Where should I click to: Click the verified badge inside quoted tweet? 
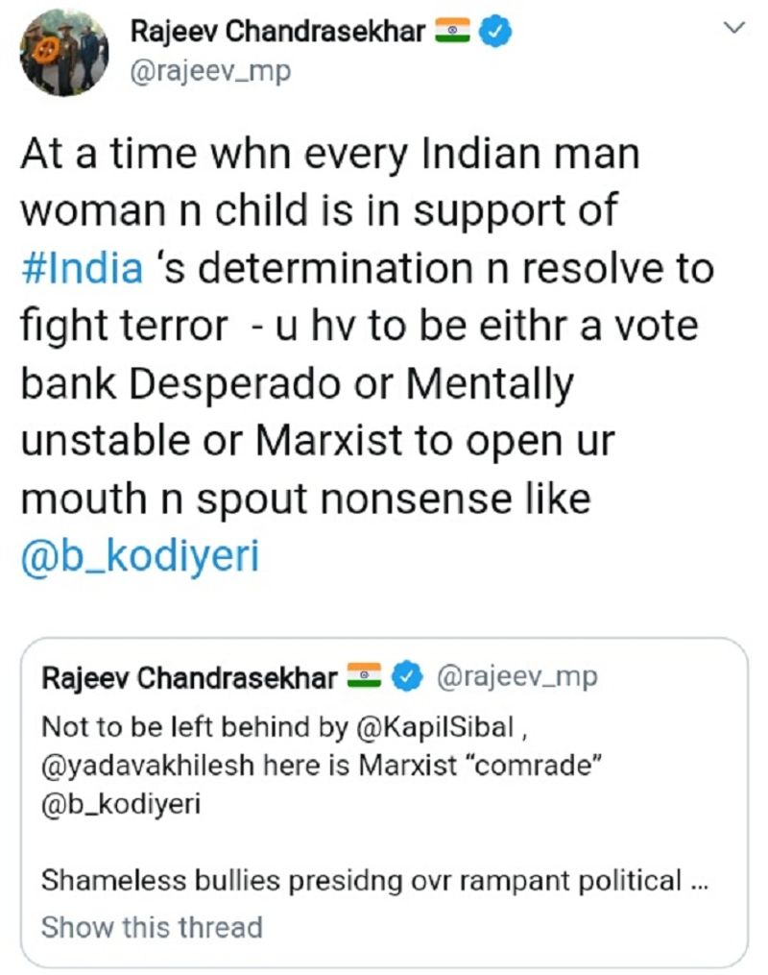(x=409, y=677)
